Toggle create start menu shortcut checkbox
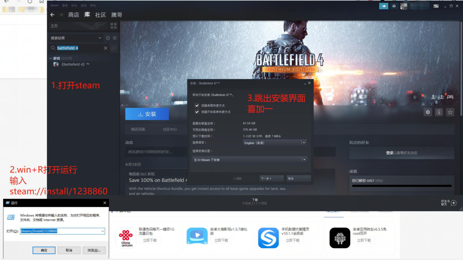 tap(197, 112)
